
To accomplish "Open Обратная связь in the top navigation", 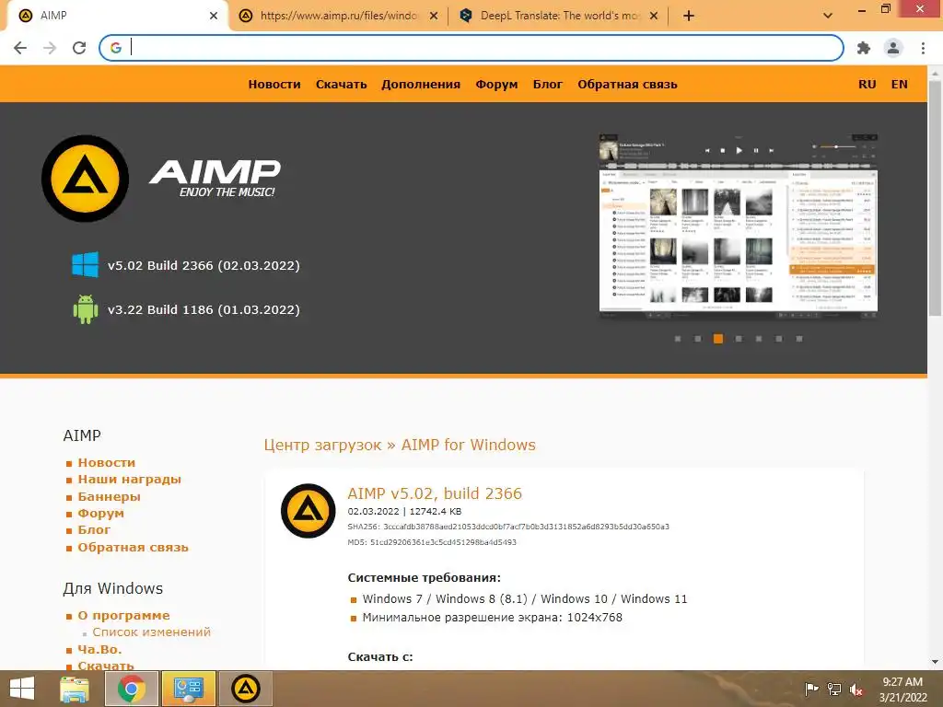I will click(x=627, y=84).
